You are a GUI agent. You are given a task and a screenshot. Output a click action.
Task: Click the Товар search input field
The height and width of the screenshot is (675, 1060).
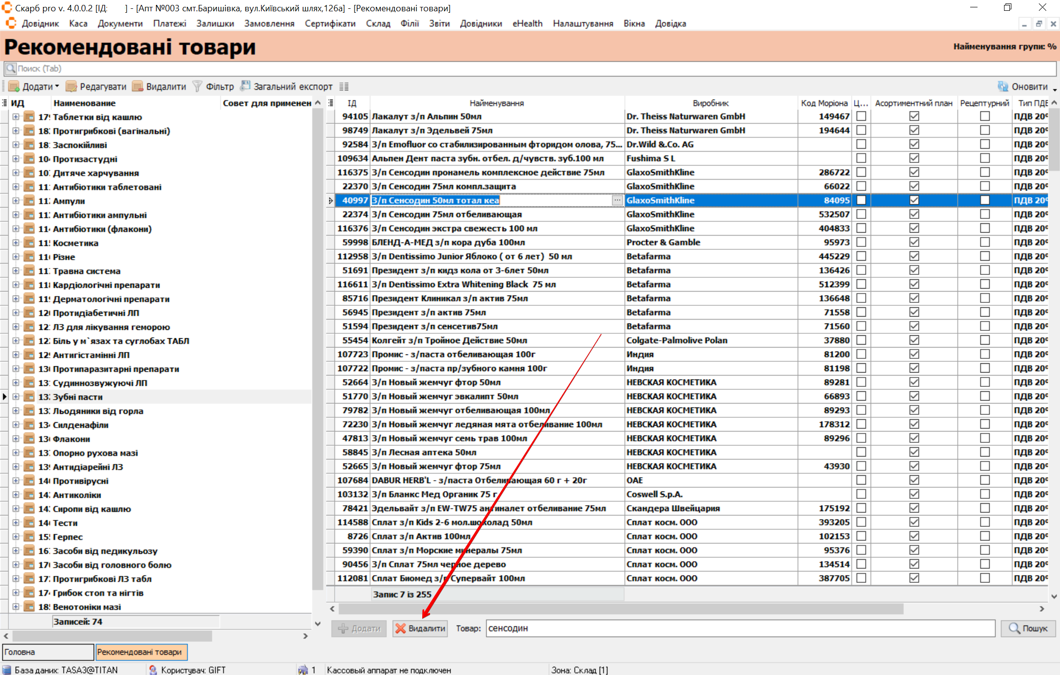pyautogui.click(x=740, y=628)
